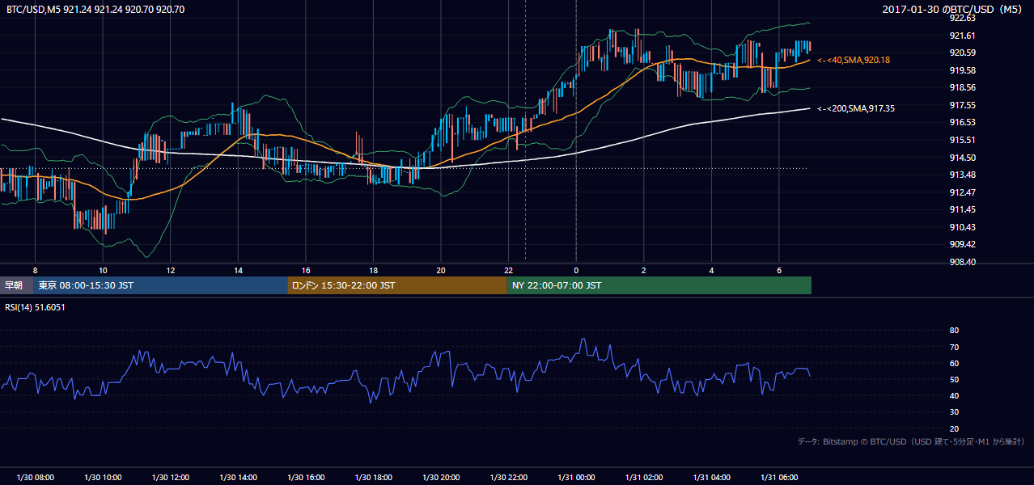Click hour 18 on the price chart axis
This screenshot has height=485, width=1034.
pyautogui.click(x=373, y=270)
